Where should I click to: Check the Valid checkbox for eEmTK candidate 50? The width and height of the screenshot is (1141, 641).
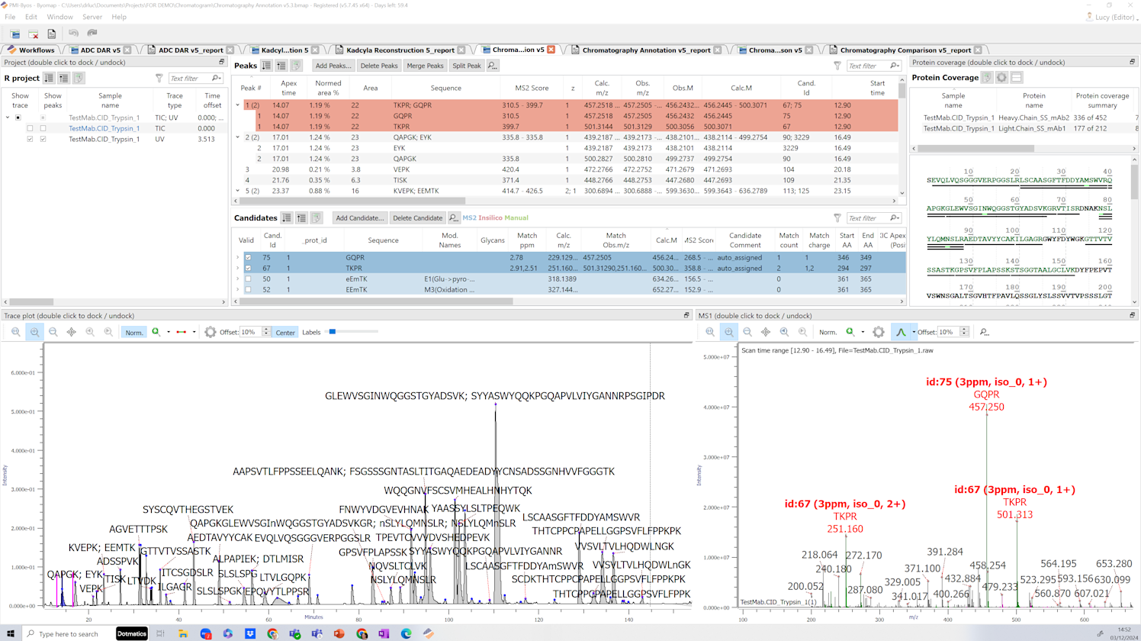coord(248,279)
